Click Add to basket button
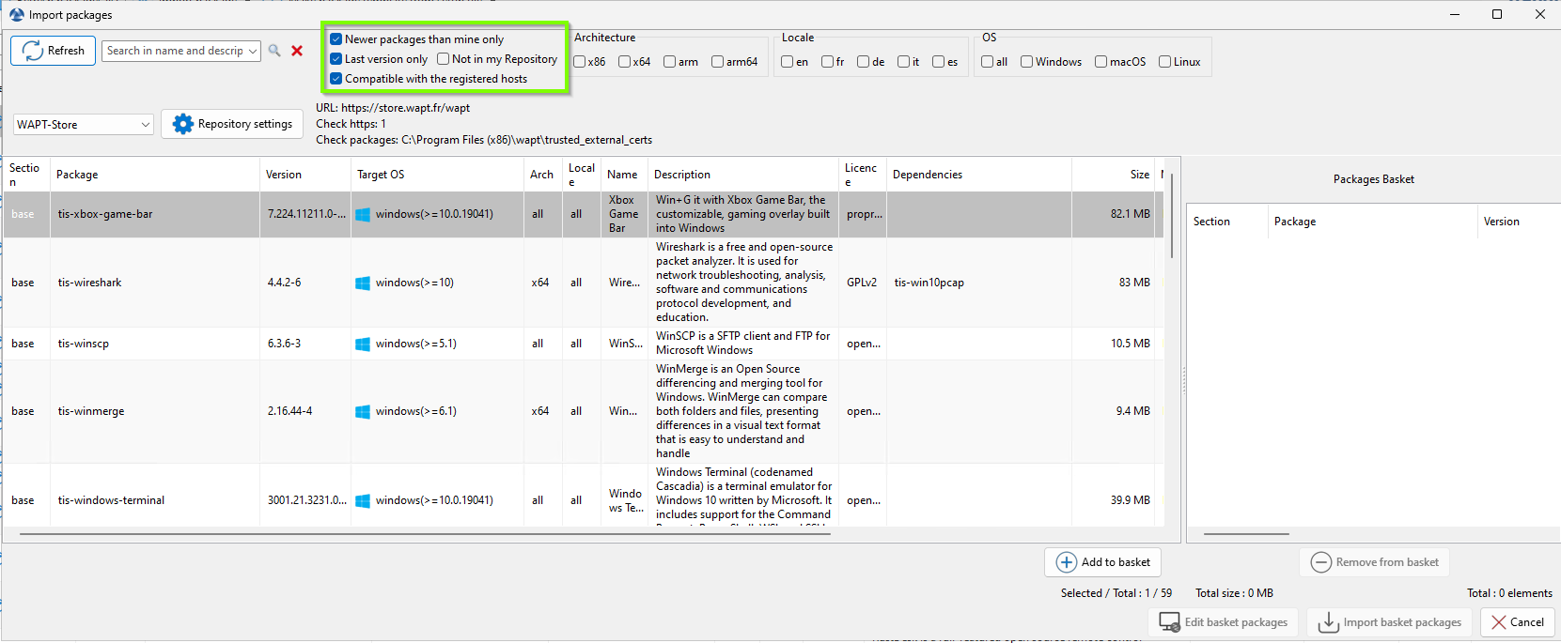 pos(1103,562)
